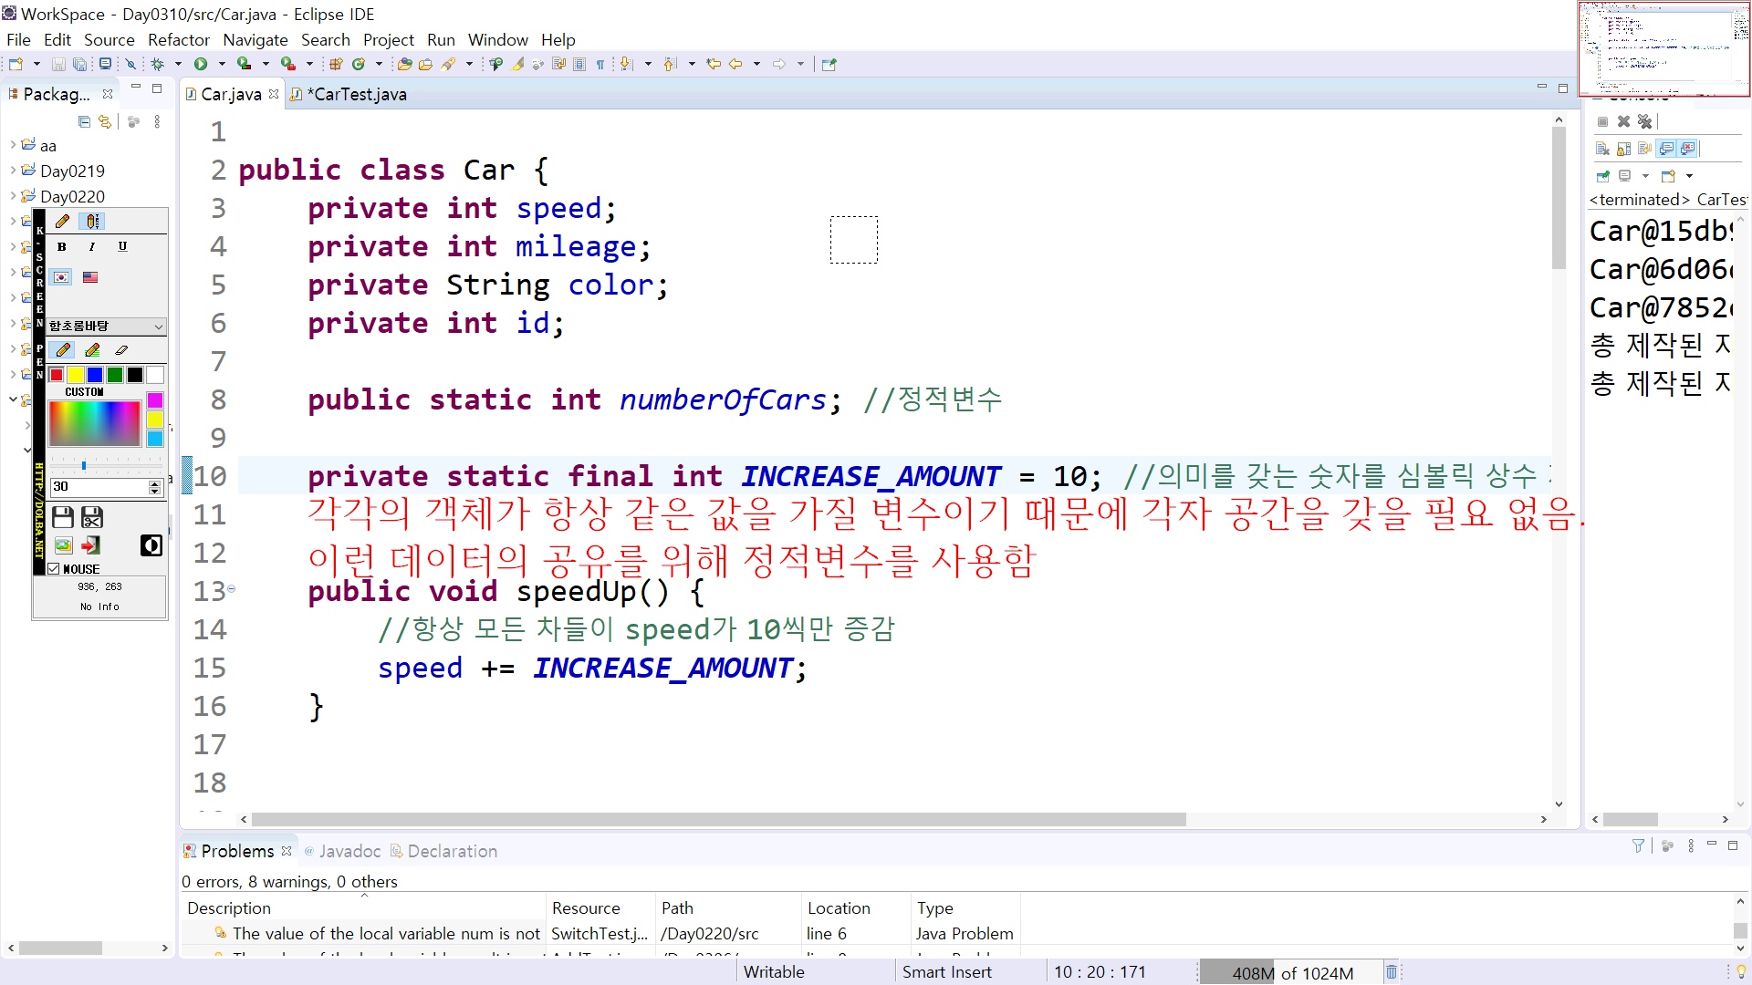The image size is (1752, 985).
Task: Click the Remove All Terminated Launches console icon
Action: 1644,121
